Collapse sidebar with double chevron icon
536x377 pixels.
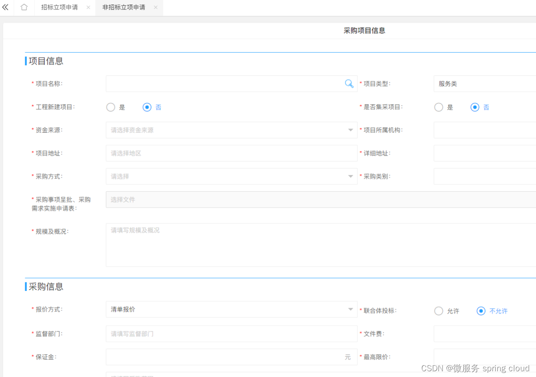[5, 8]
